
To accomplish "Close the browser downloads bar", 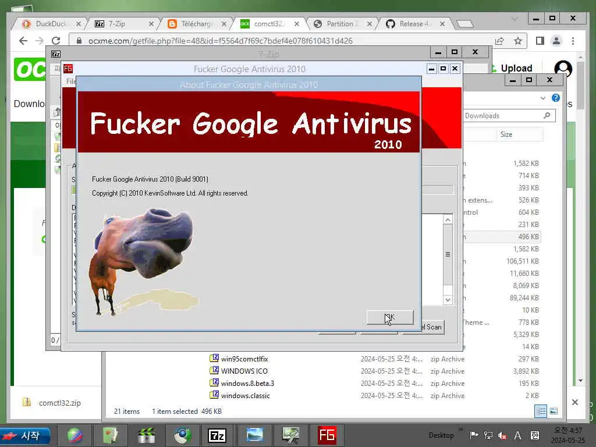I will tap(574, 402).
